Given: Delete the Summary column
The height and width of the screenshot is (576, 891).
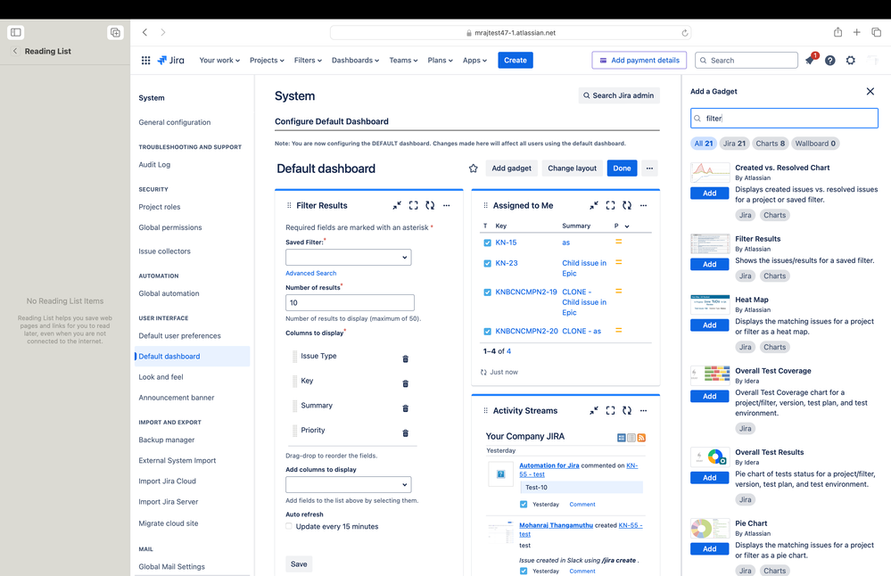Looking at the screenshot, I should [x=405, y=408].
